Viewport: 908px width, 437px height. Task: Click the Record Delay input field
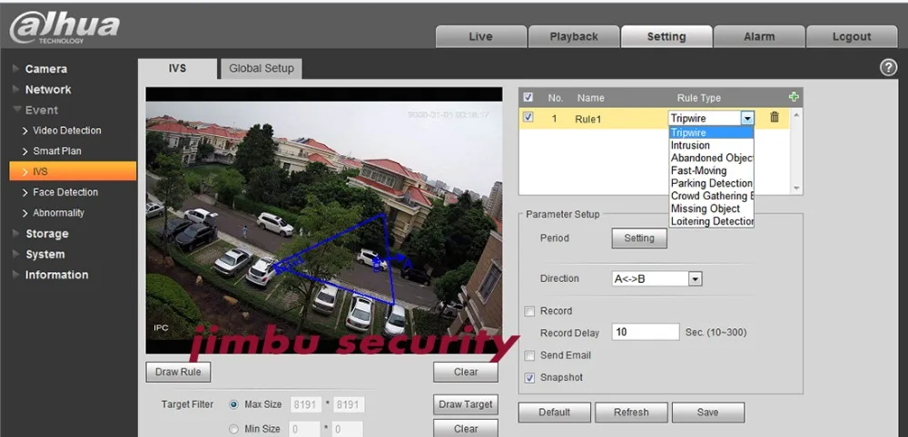tap(645, 333)
